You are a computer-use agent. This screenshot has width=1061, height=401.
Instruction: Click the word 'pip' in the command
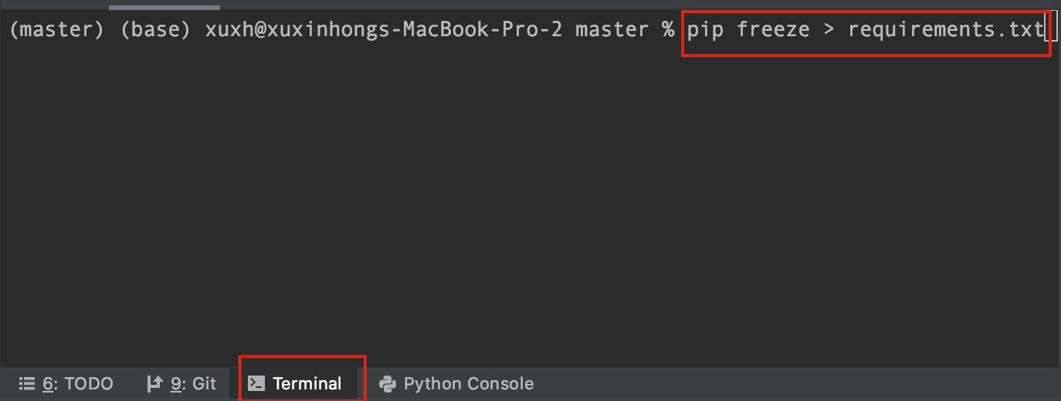tap(706, 30)
